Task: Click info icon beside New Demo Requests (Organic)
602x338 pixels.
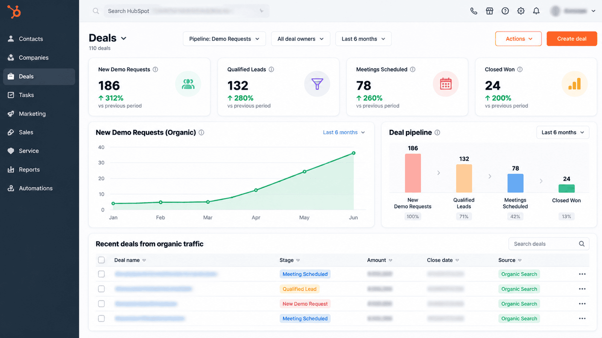Action: (201, 133)
